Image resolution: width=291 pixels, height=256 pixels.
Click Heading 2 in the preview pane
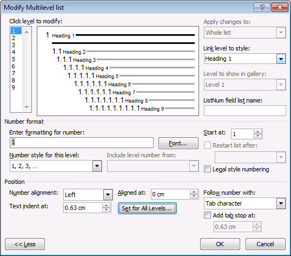(x=74, y=52)
